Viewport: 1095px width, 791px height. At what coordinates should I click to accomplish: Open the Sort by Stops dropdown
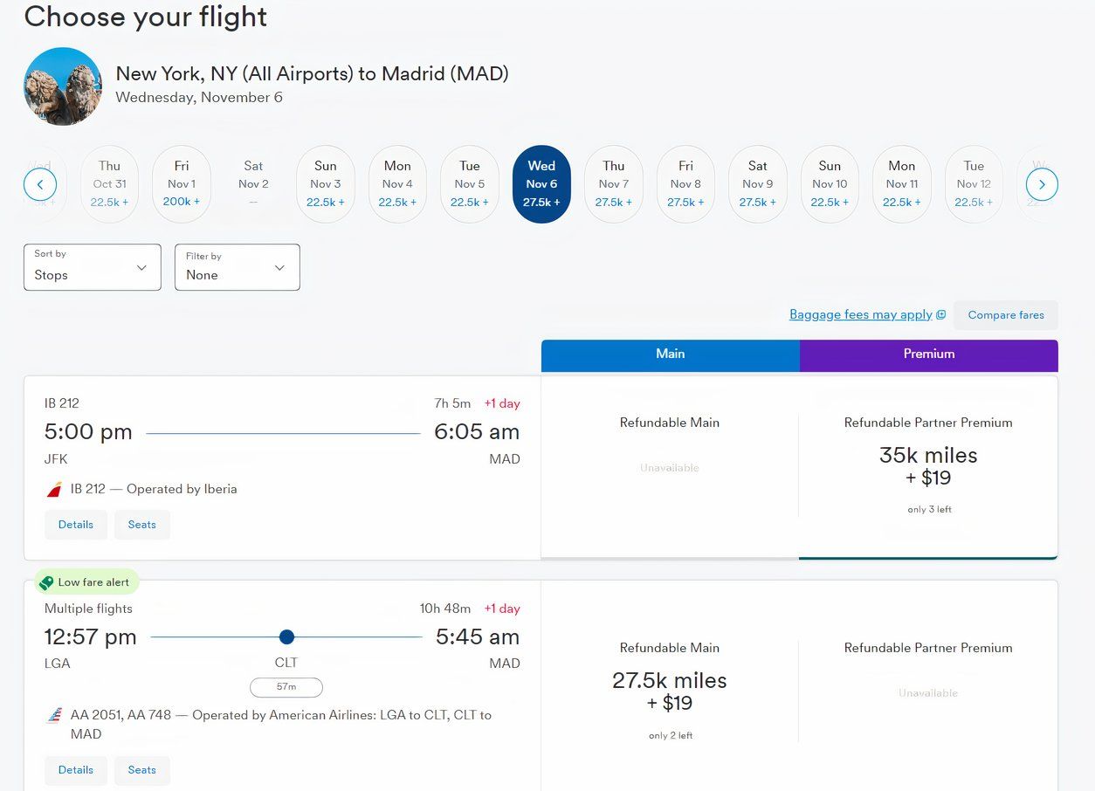pos(93,267)
